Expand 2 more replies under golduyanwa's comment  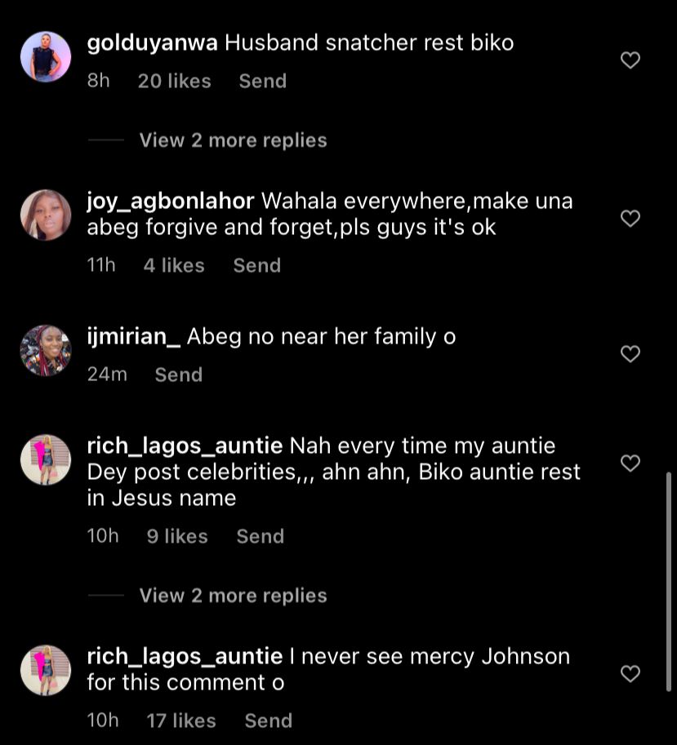point(233,140)
